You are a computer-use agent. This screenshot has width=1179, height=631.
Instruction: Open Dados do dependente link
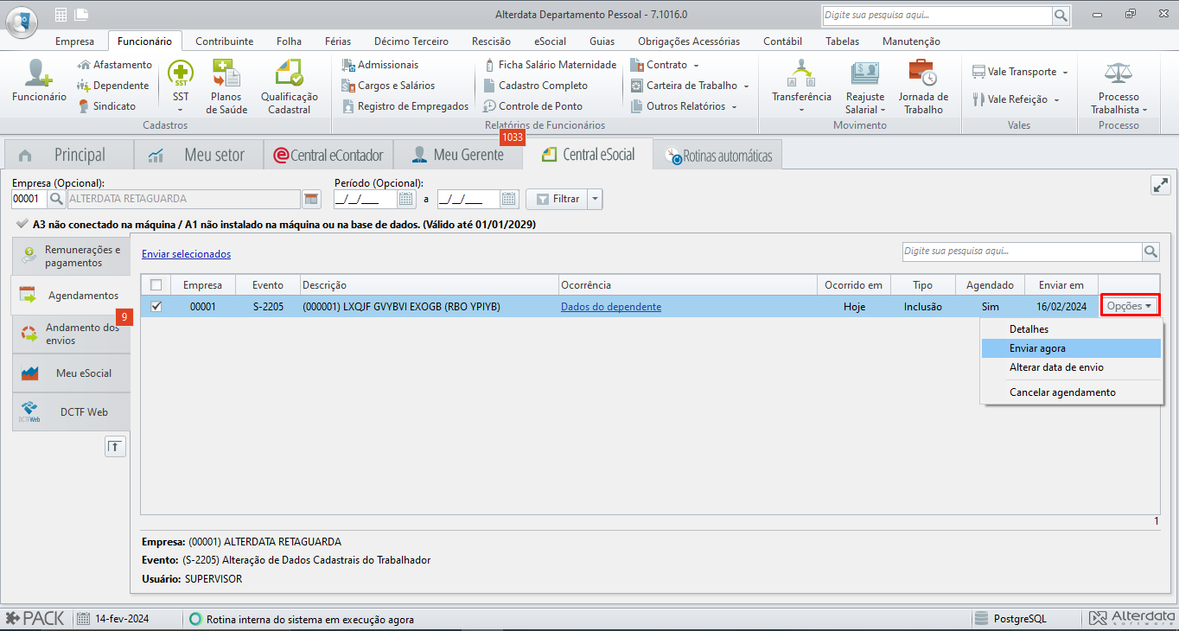point(611,307)
